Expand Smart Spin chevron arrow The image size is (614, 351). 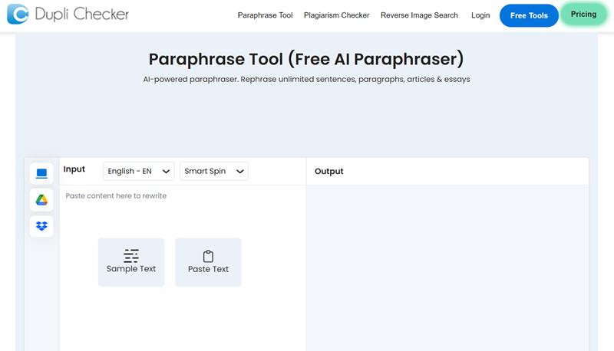[x=240, y=172]
